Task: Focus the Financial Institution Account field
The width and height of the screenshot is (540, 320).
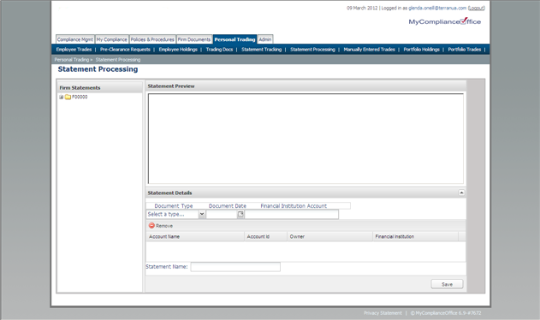Action: click(291, 214)
